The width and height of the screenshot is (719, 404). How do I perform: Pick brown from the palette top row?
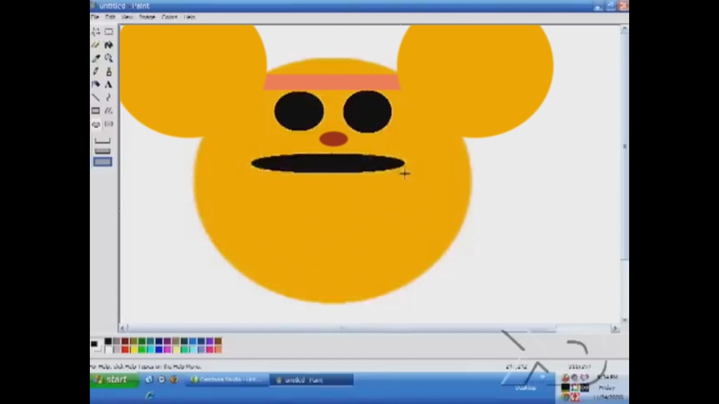[217, 341]
